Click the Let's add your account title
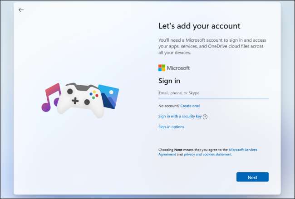Image resolution: width=295 pixels, height=199 pixels. (x=199, y=26)
